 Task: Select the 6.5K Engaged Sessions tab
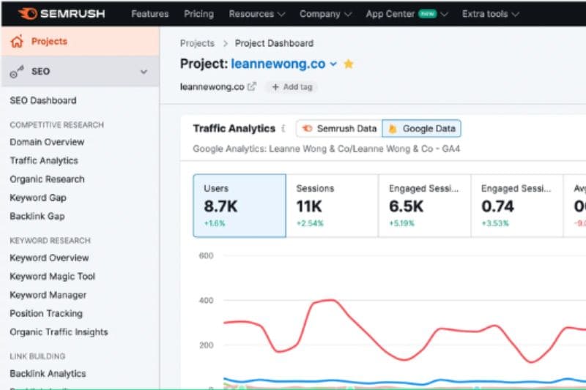[x=425, y=206]
